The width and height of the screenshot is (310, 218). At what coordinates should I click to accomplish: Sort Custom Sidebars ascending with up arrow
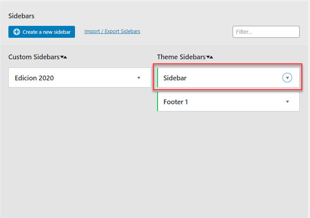[65, 57]
